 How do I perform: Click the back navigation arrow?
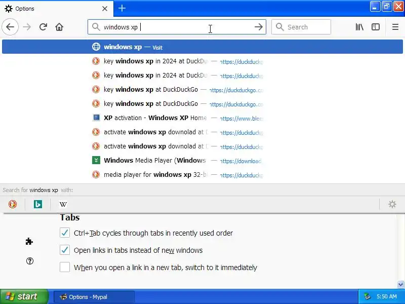[x=10, y=27]
